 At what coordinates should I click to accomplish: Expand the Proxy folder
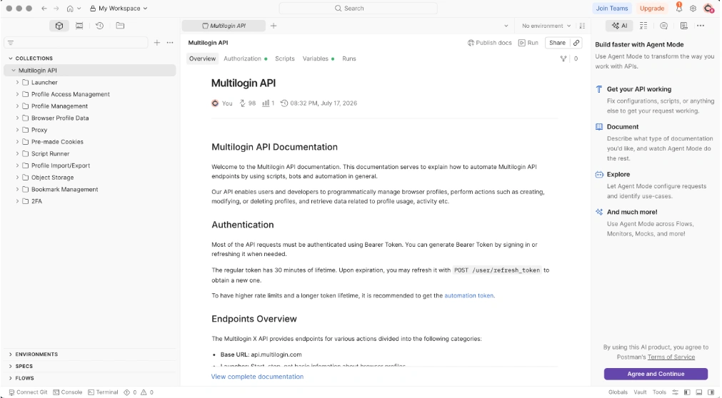18,130
